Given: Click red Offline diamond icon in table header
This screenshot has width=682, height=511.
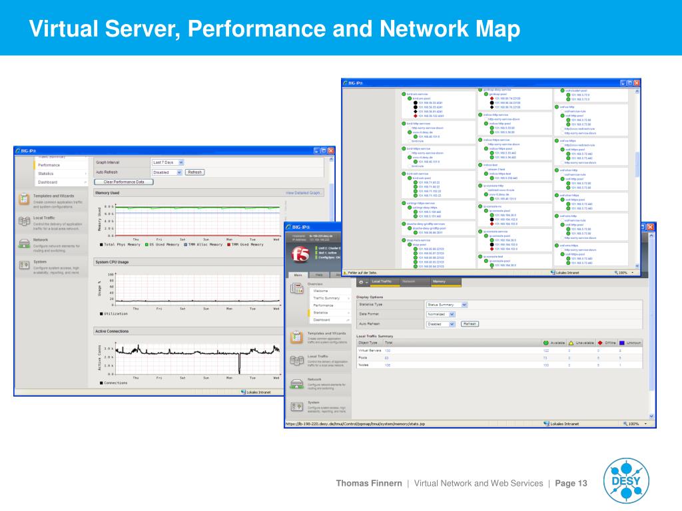Looking at the screenshot, I should (x=600, y=343).
